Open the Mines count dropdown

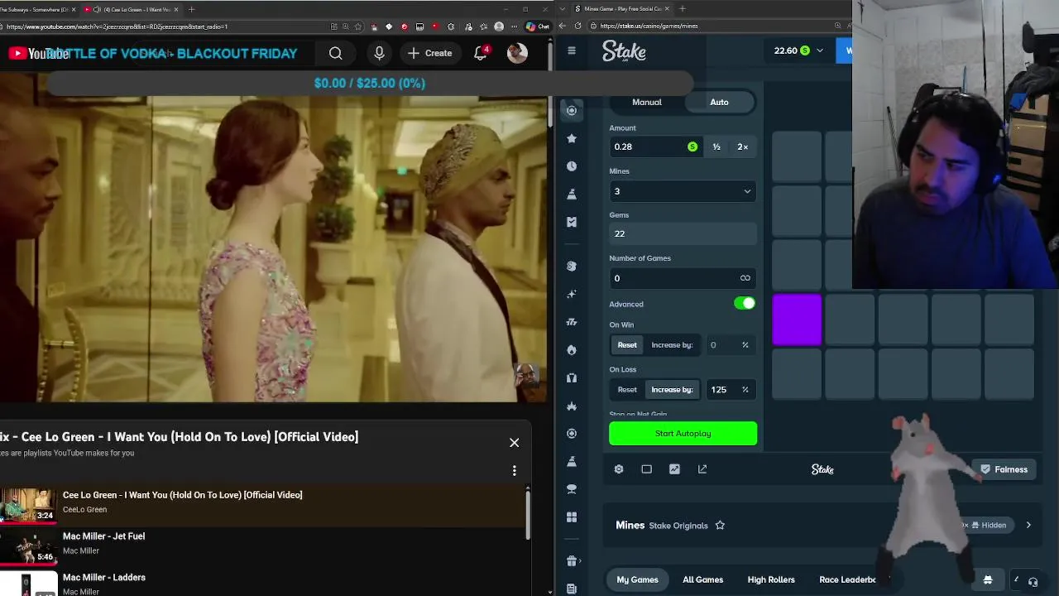point(683,191)
